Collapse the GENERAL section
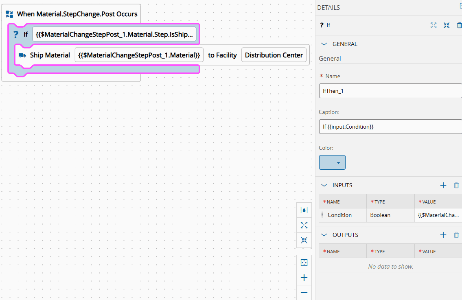 324,44
